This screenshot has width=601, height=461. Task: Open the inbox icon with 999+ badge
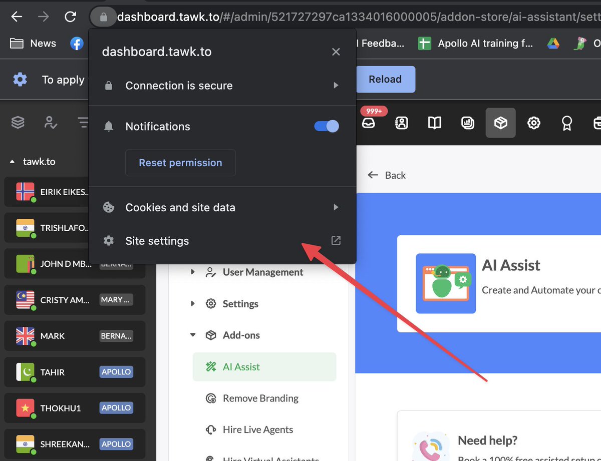[369, 123]
